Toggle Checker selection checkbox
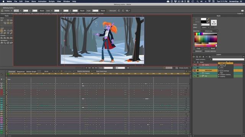The image size is (245, 137). (x=204, y=51)
